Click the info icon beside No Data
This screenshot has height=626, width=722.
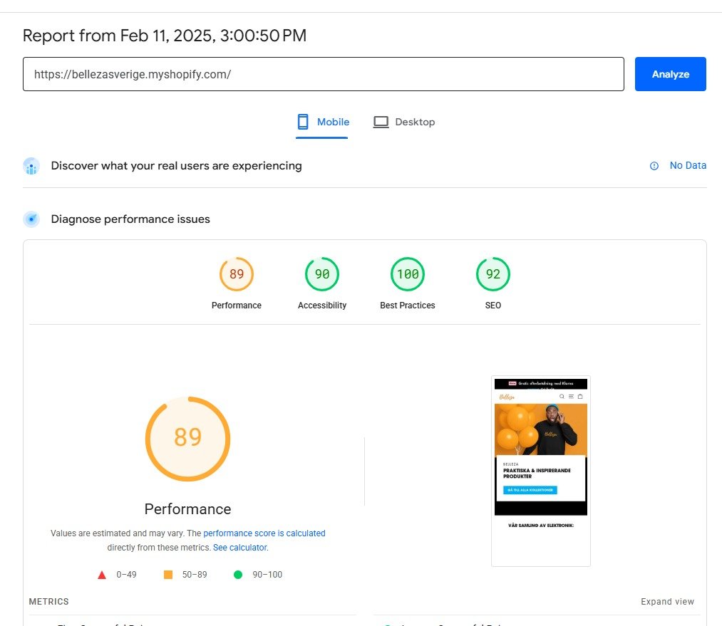pyautogui.click(x=654, y=165)
